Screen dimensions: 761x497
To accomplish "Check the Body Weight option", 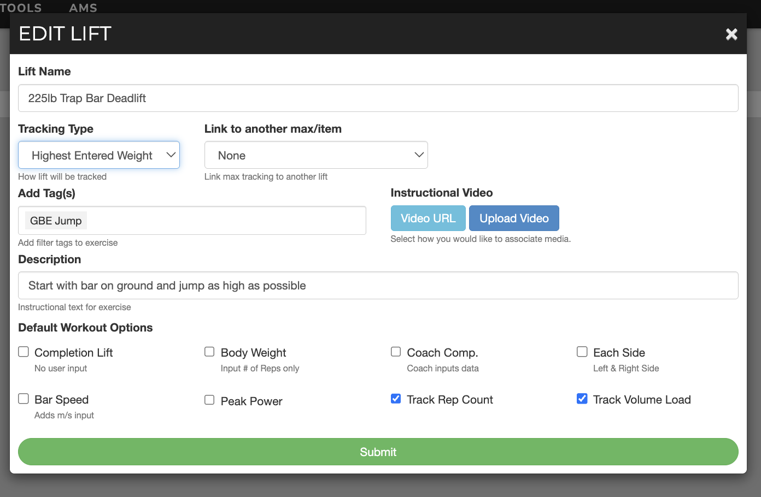I will tap(209, 352).
